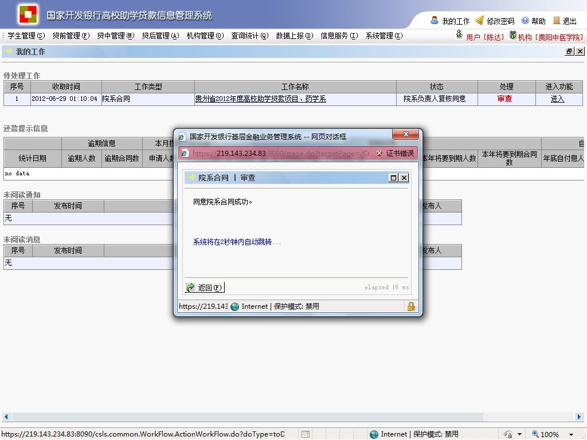This screenshot has width=587, height=440.
Task: Open 贵州省2012年度高校助学贷款项目 work link
Action: [261, 99]
